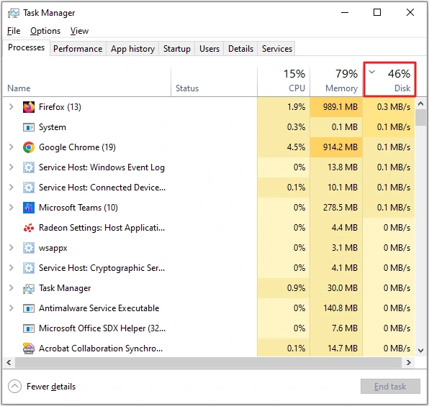The image size is (429, 406).
Task: Expand Service Host: Windows Event Log
Action: coord(11,167)
